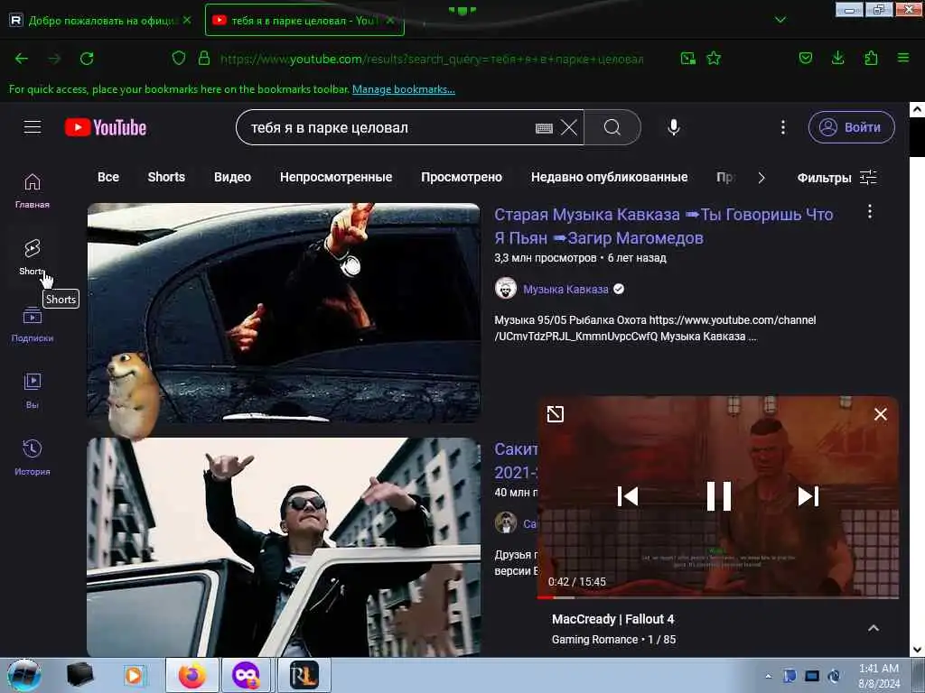Open the extensions puzzle icon

[x=871, y=58]
